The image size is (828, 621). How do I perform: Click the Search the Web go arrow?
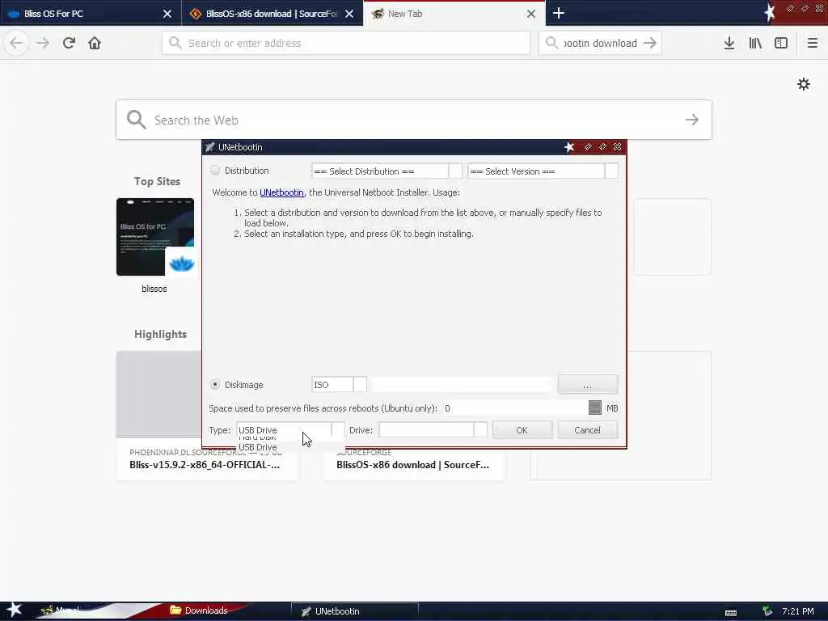(x=692, y=120)
